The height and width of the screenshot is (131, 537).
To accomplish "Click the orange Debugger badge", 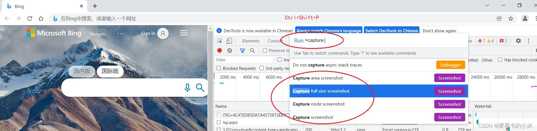I will pos(450,65).
